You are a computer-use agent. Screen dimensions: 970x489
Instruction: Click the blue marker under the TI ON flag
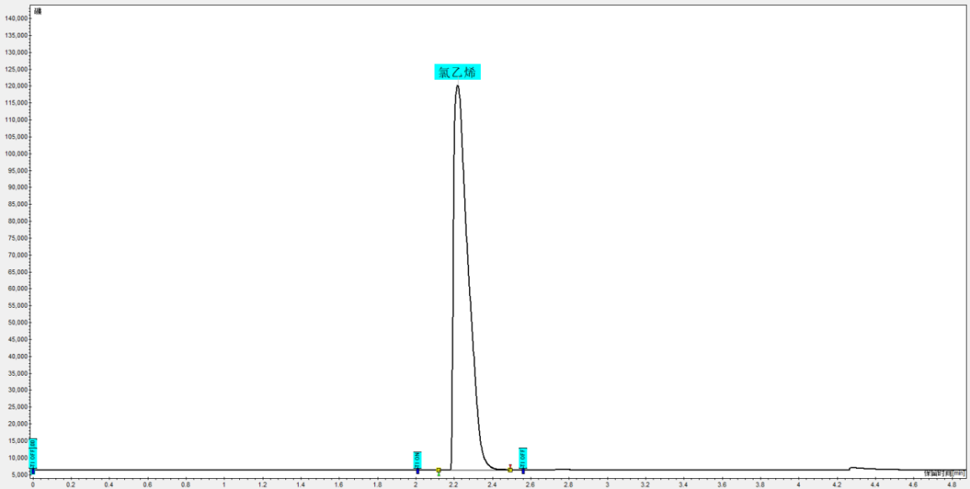point(418,471)
